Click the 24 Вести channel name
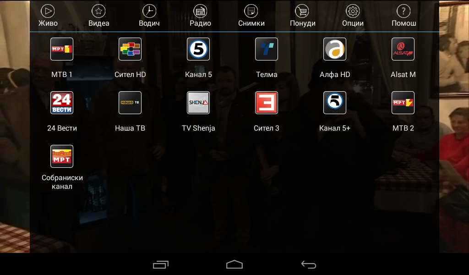Viewport: 469px width, 275px height. click(62, 128)
